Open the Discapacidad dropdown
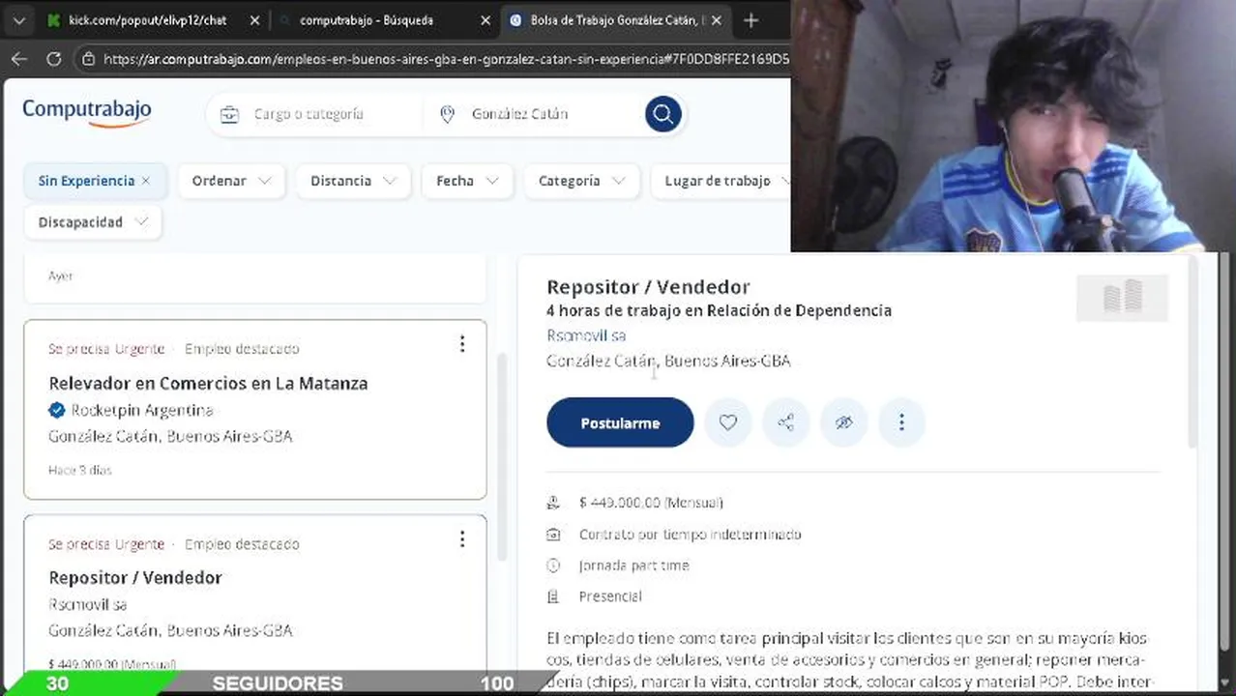The image size is (1236, 696). click(x=93, y=222)
